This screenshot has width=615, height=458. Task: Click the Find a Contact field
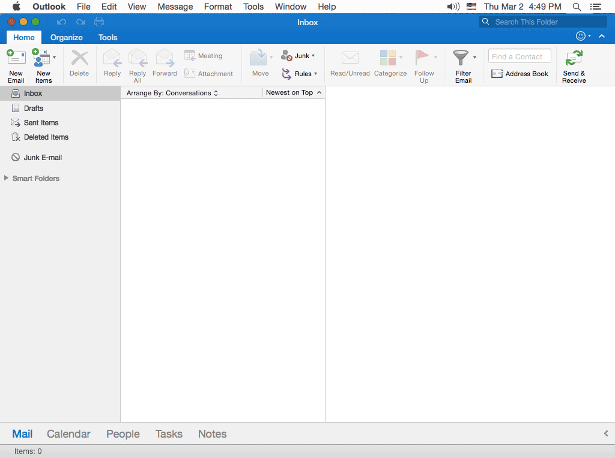point(520,56)
